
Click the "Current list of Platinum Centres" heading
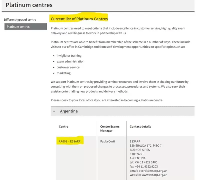pyautogui.click(x=79, y=19)
